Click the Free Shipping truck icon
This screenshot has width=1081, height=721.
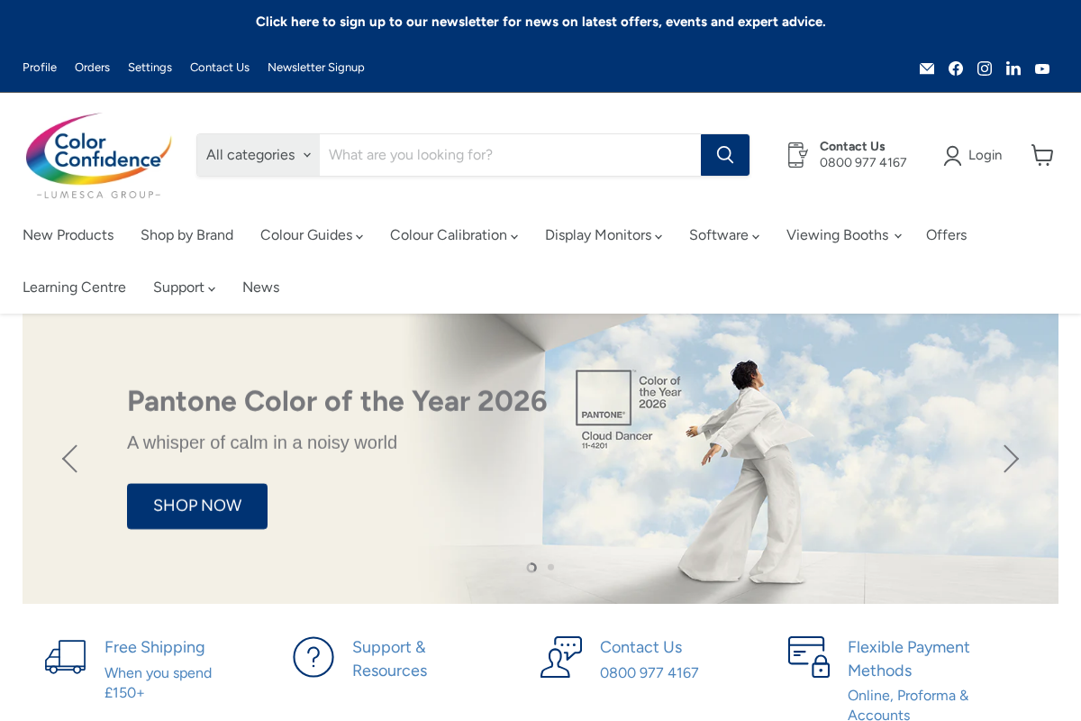tap(65, 657)
